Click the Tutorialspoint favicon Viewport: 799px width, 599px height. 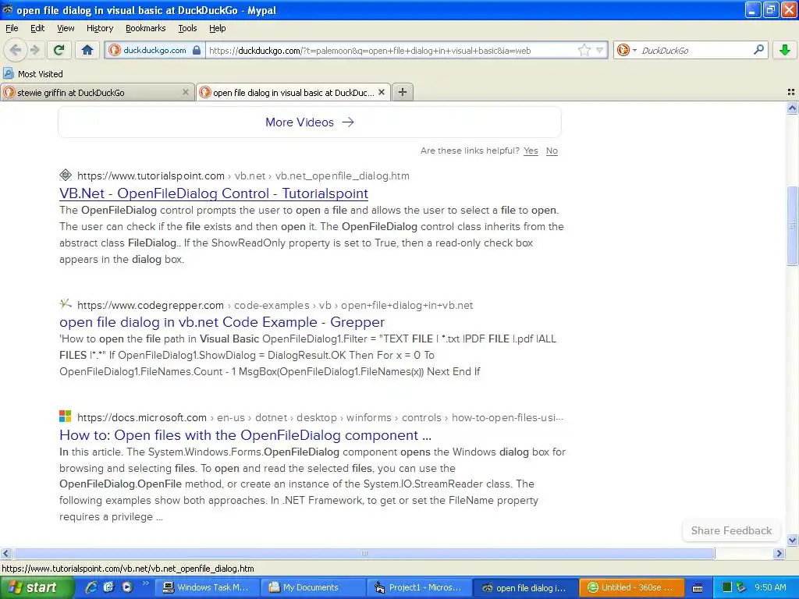tap(66, 175)
